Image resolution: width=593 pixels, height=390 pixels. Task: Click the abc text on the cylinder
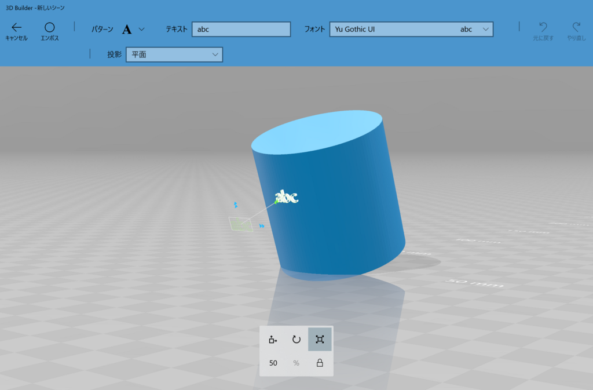pyautogui.click(x=286, y=196)
